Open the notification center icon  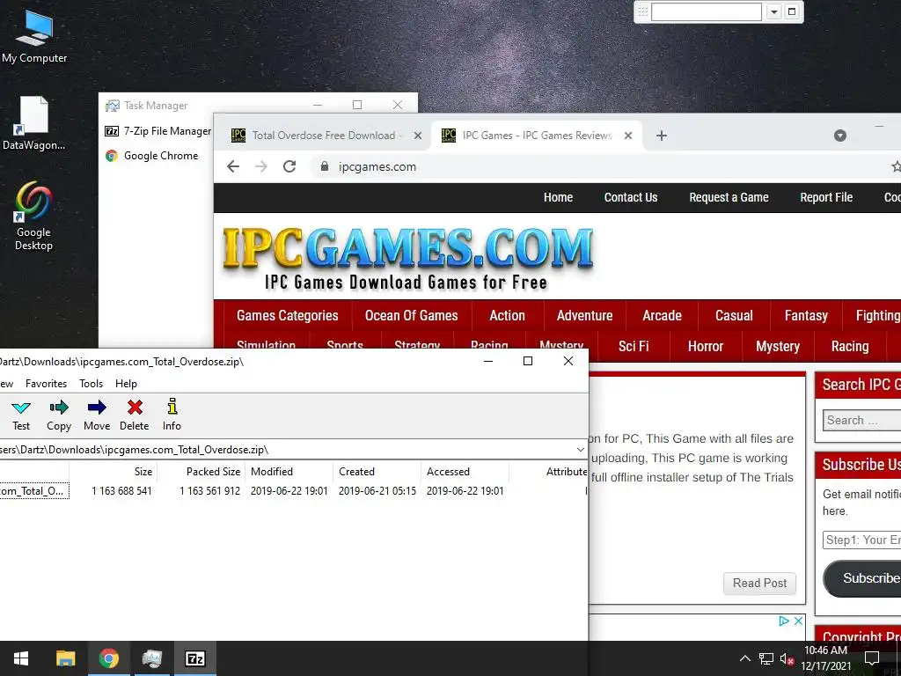872,658
